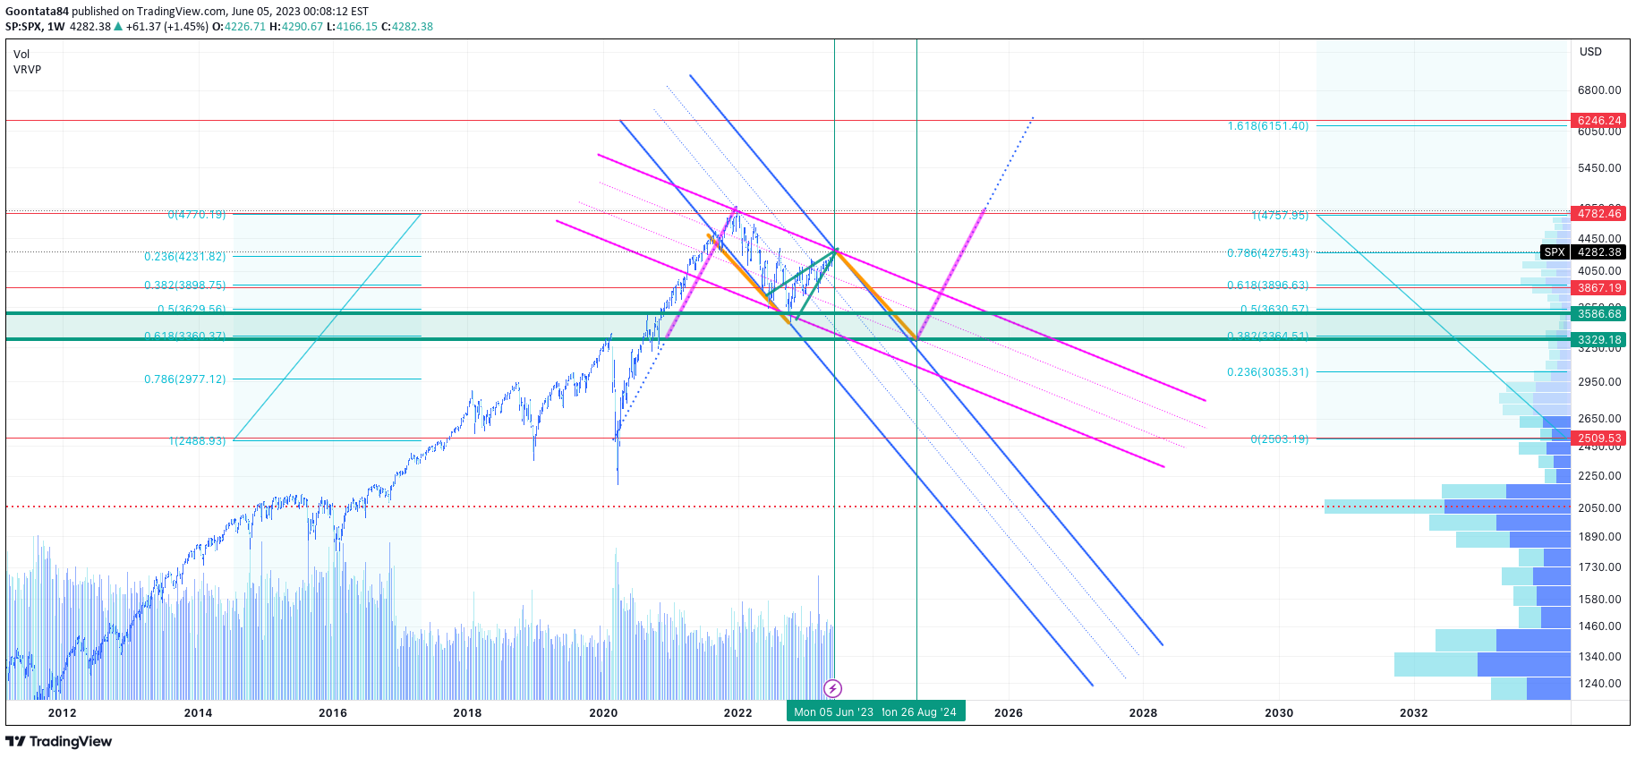
Task: Click 6800.00 on the price scale
Action: coord(1599,90)
